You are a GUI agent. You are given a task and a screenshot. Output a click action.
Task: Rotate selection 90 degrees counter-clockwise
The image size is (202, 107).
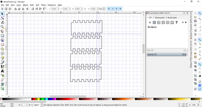pos(15,9)
